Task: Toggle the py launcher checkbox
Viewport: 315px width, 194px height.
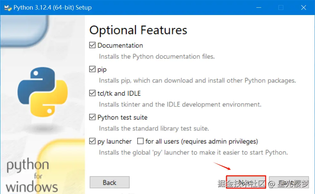Action: (92, 141)
